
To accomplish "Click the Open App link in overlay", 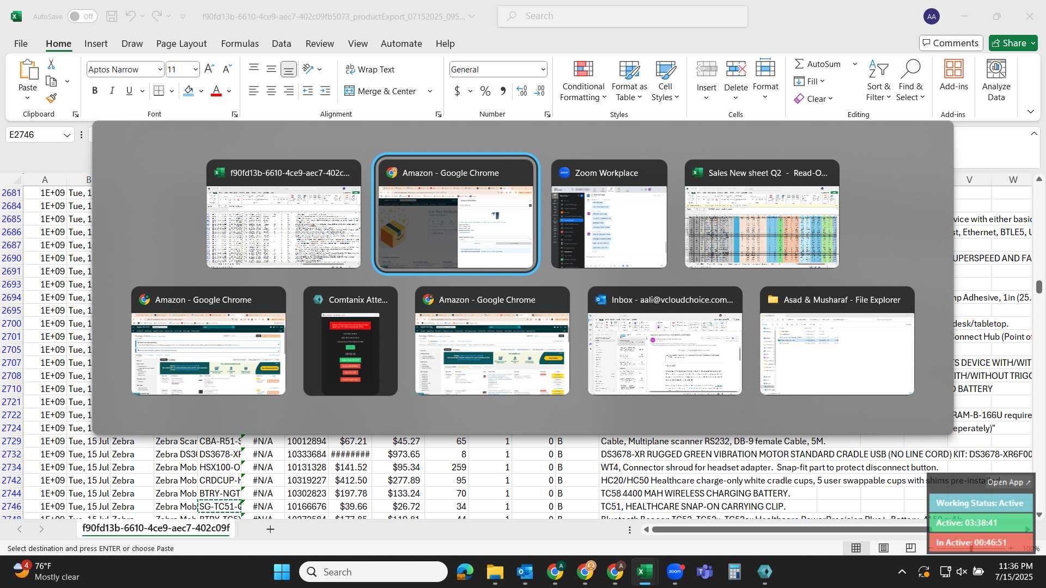I will pyautogui.click(x=1008, y=482).
